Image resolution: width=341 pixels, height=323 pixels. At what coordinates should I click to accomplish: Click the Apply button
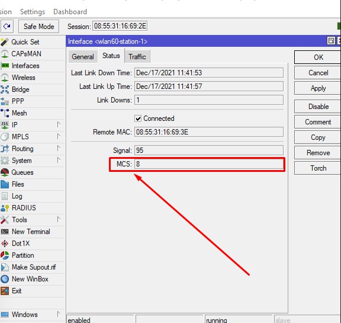click(x=318, y=88)
